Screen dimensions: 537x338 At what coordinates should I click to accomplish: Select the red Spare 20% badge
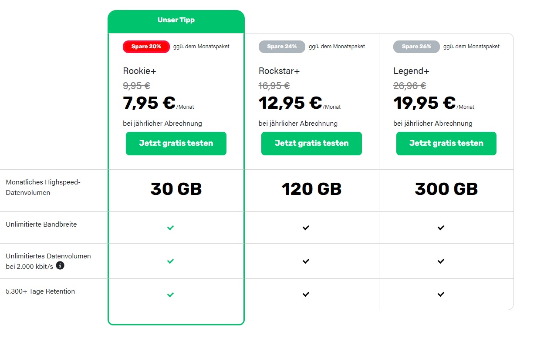pos(146,47)
